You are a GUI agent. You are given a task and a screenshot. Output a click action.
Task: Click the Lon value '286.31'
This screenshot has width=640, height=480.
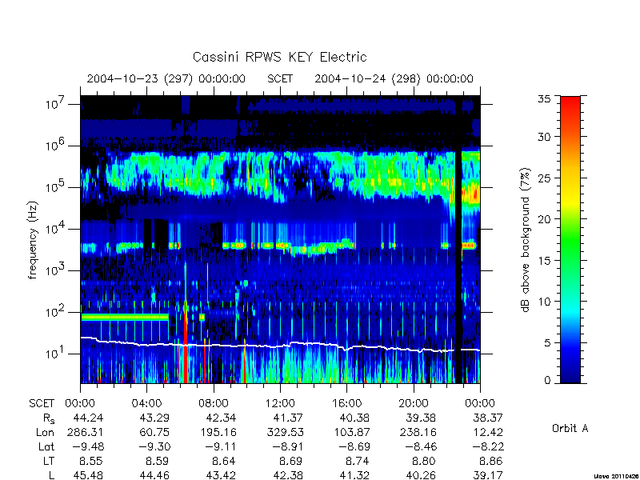(x=85, y=432)
